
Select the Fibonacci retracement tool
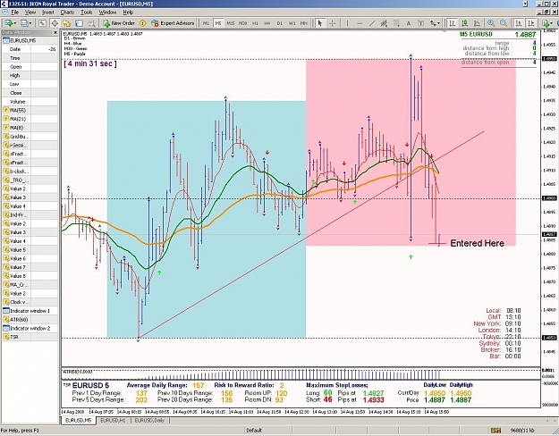coord(396,23)
